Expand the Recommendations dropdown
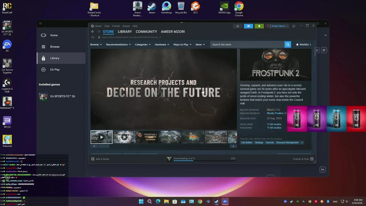 [118, 44]
